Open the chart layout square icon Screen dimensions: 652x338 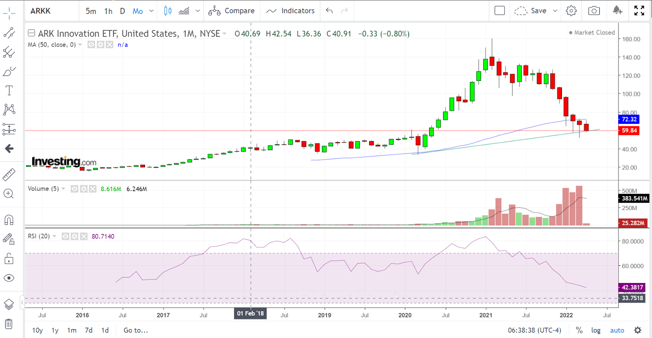500,11
